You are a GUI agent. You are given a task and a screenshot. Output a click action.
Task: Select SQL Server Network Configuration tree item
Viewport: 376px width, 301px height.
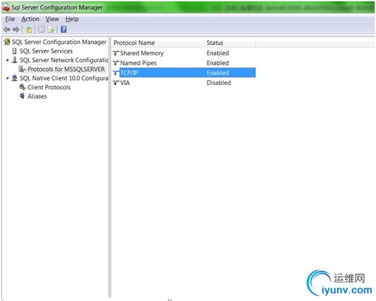(64, 60)
